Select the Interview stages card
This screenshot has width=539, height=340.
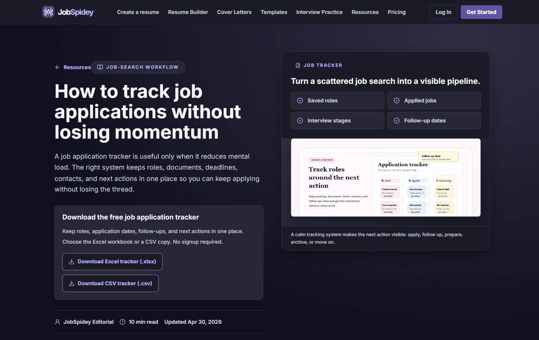pyautogui.click(x=337, y=121)
